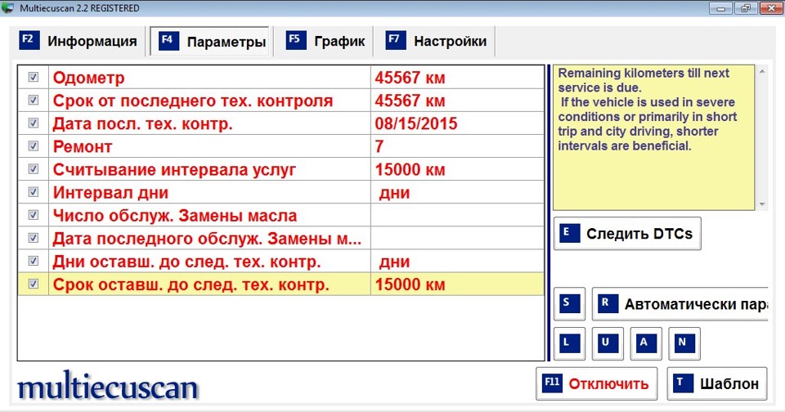Switch to the Параметры tab

(x=211, y=42)
